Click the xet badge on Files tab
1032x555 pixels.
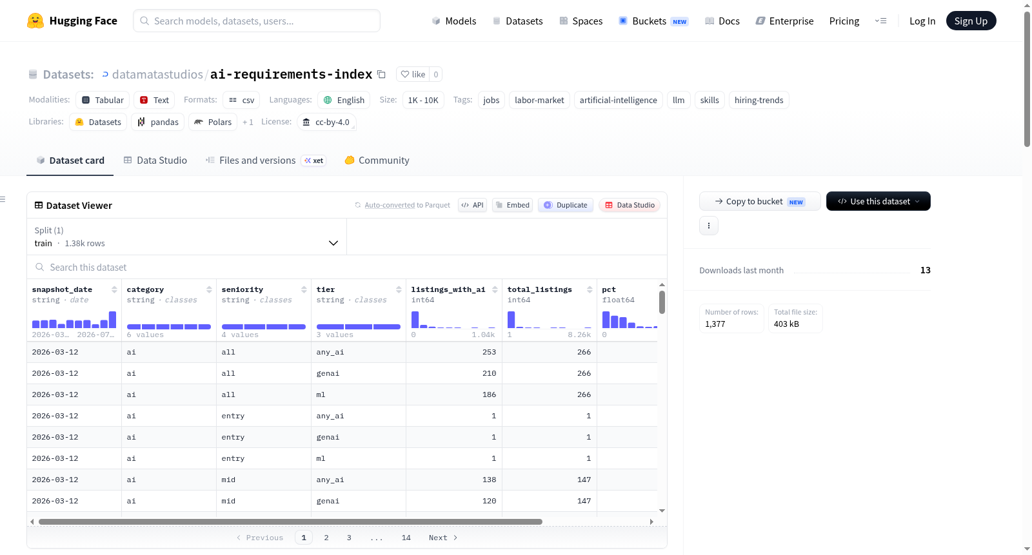point(314,161)
